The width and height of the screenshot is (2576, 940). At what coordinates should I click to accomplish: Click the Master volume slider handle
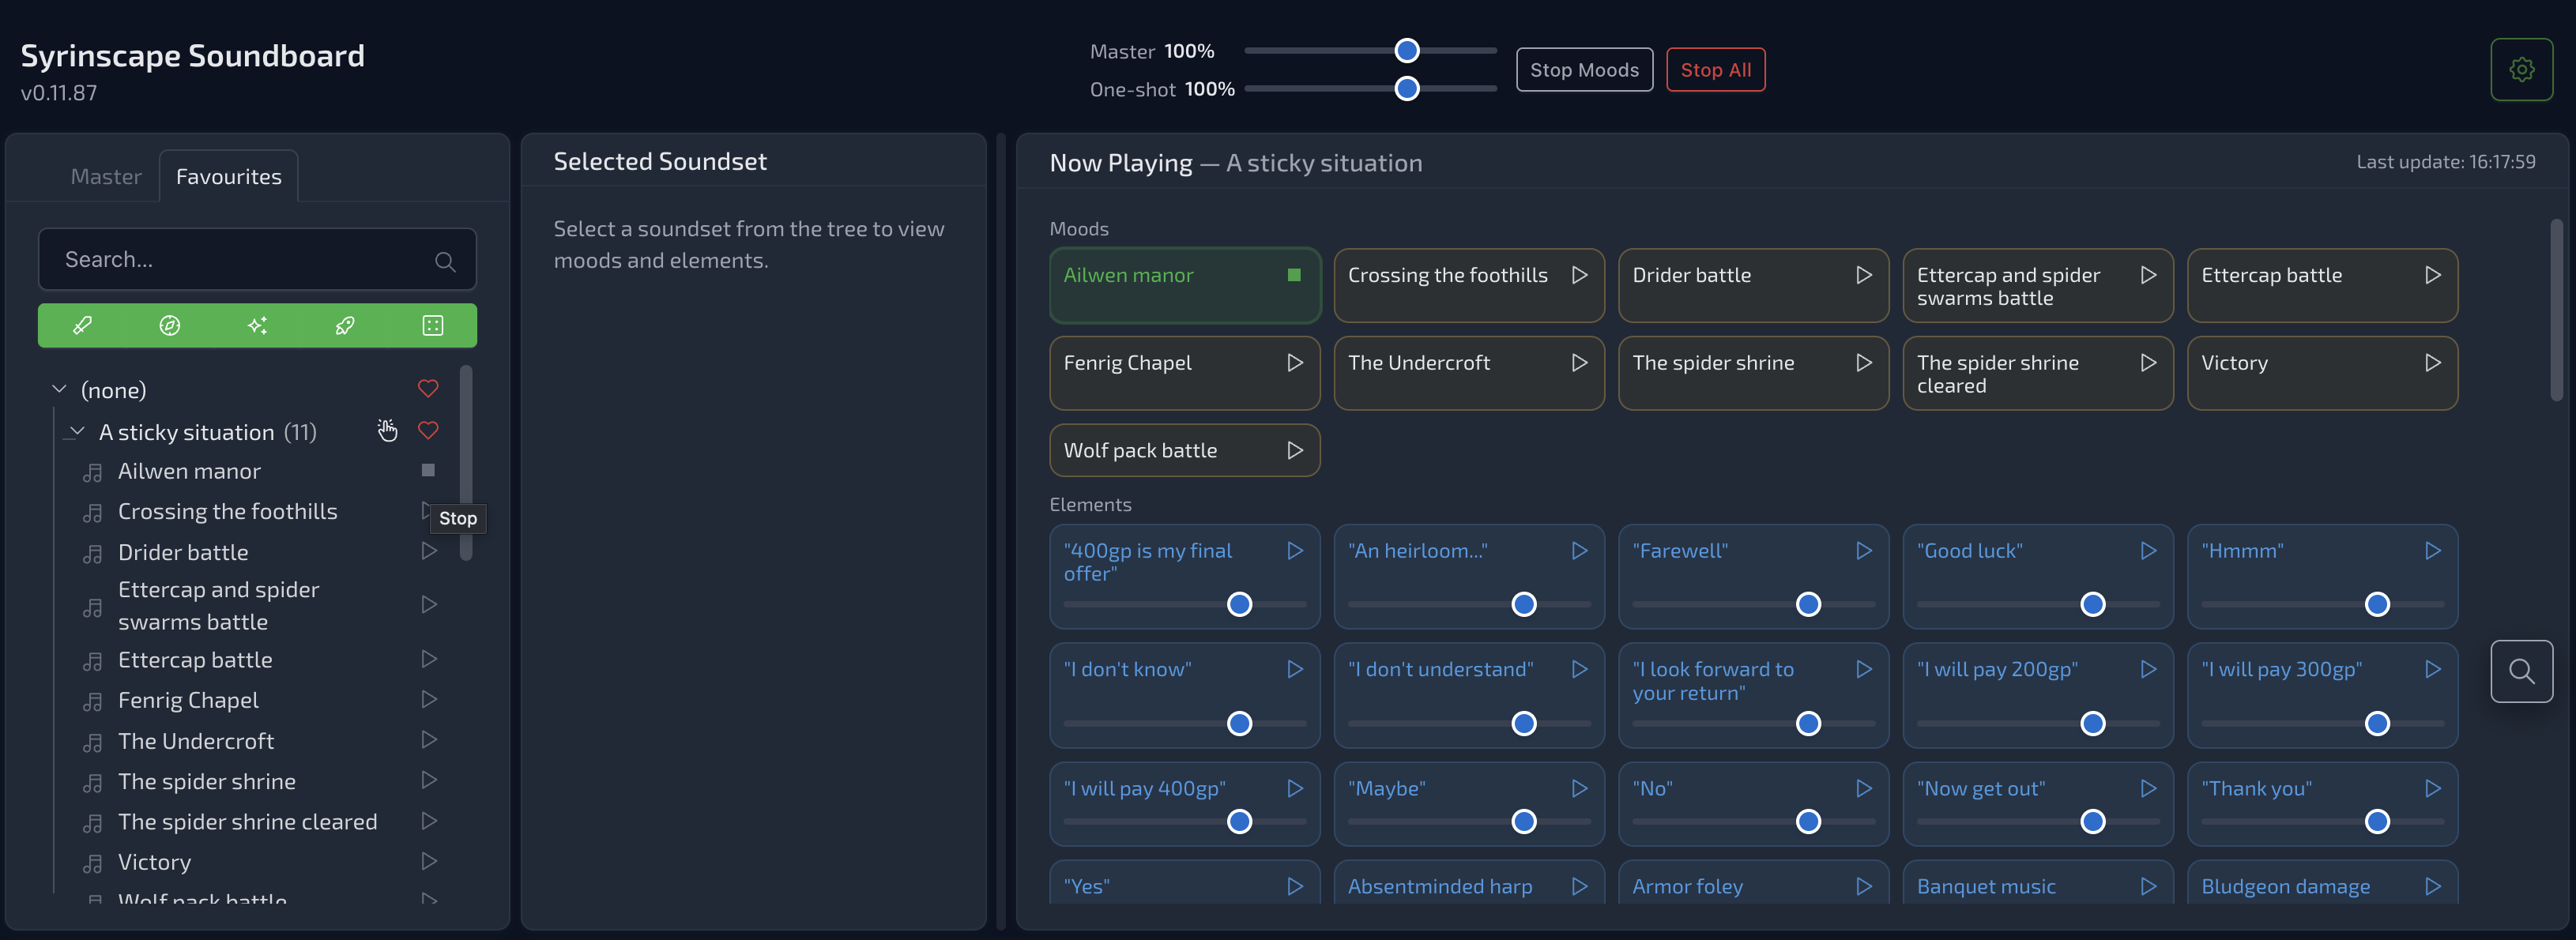(x=1406, y=51)
